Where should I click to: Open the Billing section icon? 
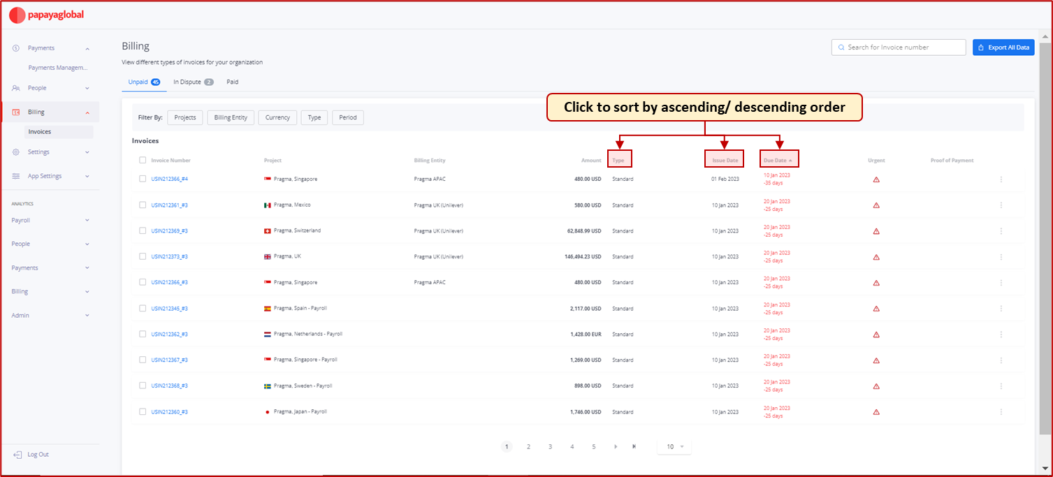coord(15,112)
